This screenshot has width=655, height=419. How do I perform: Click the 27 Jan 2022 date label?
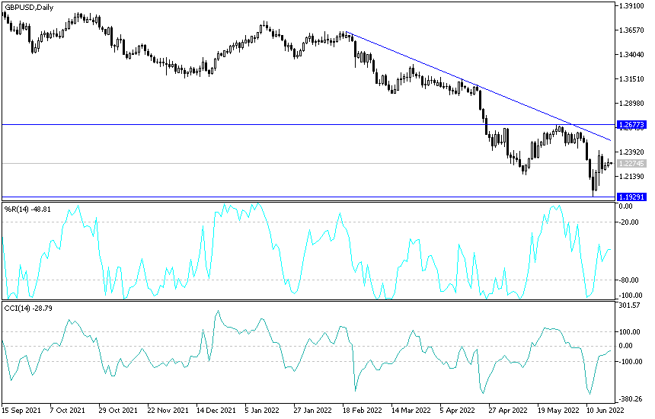[313, 410]
